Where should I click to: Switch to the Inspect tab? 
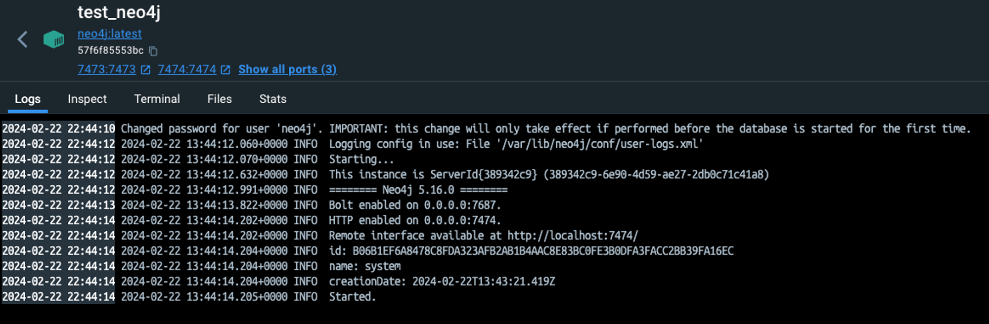pos(87,99)
